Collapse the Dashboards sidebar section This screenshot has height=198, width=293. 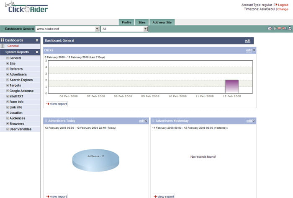[37, 40]
